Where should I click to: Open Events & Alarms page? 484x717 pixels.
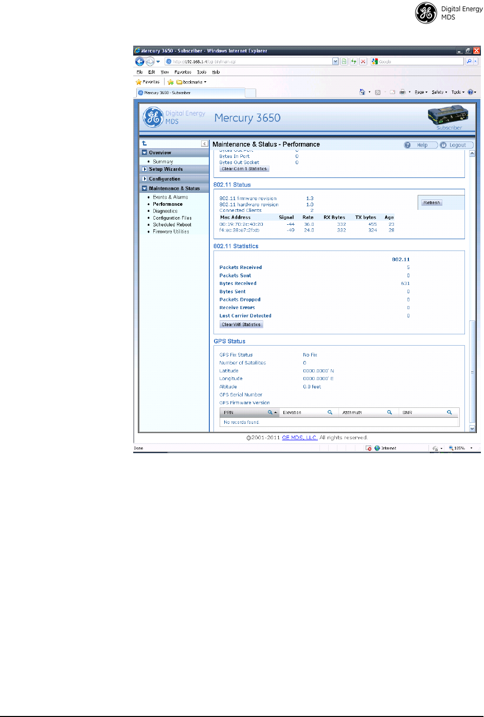click(x=170, y=197)
